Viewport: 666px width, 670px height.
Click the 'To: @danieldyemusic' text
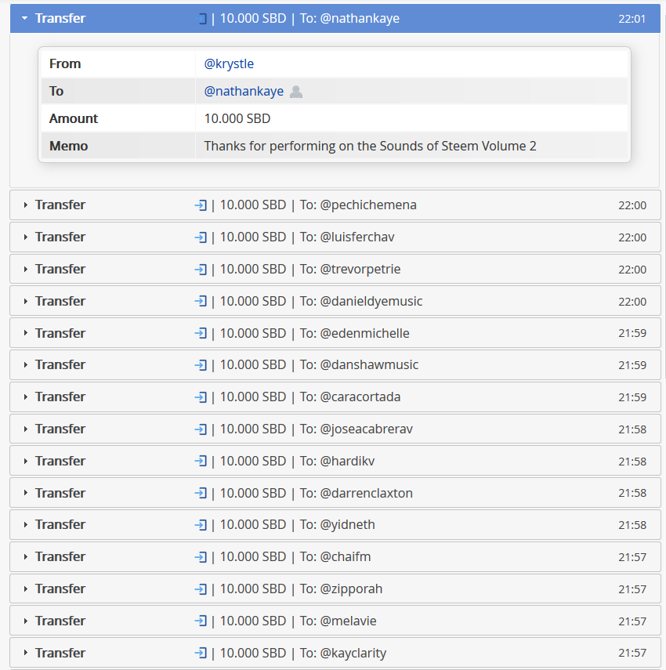361,301
